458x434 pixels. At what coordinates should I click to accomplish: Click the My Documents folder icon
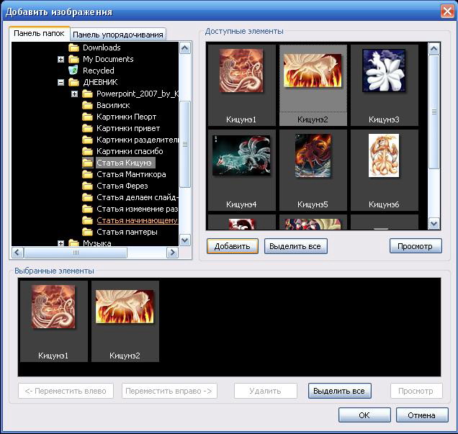[x=73, y=59]
